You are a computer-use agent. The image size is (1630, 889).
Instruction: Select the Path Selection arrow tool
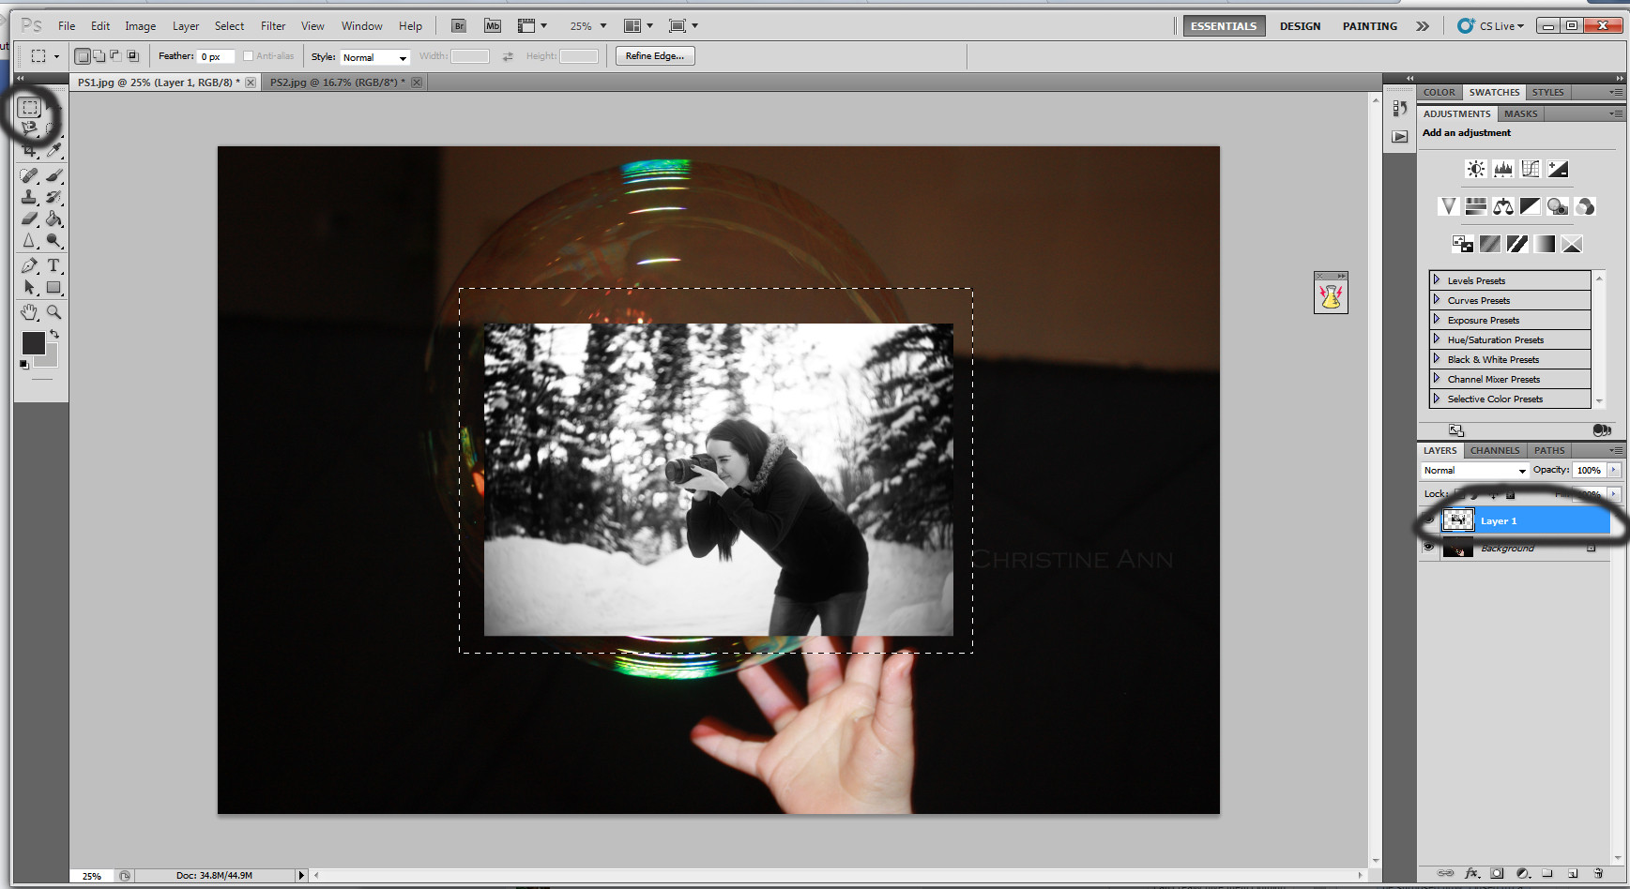point(30,288)
